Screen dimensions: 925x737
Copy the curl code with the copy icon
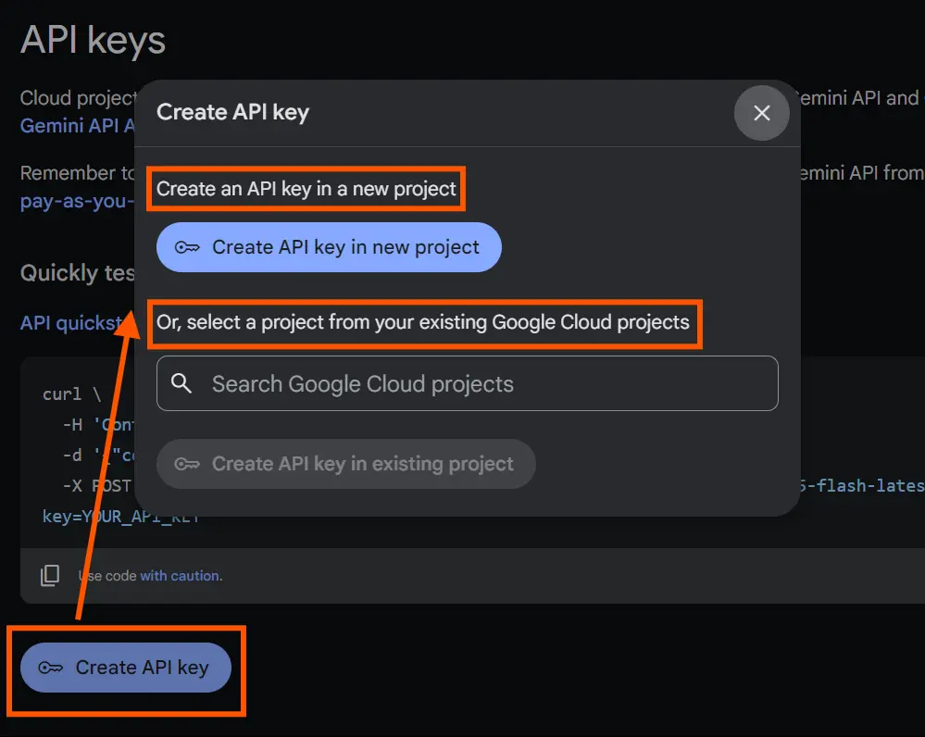[x=50, y=575]
